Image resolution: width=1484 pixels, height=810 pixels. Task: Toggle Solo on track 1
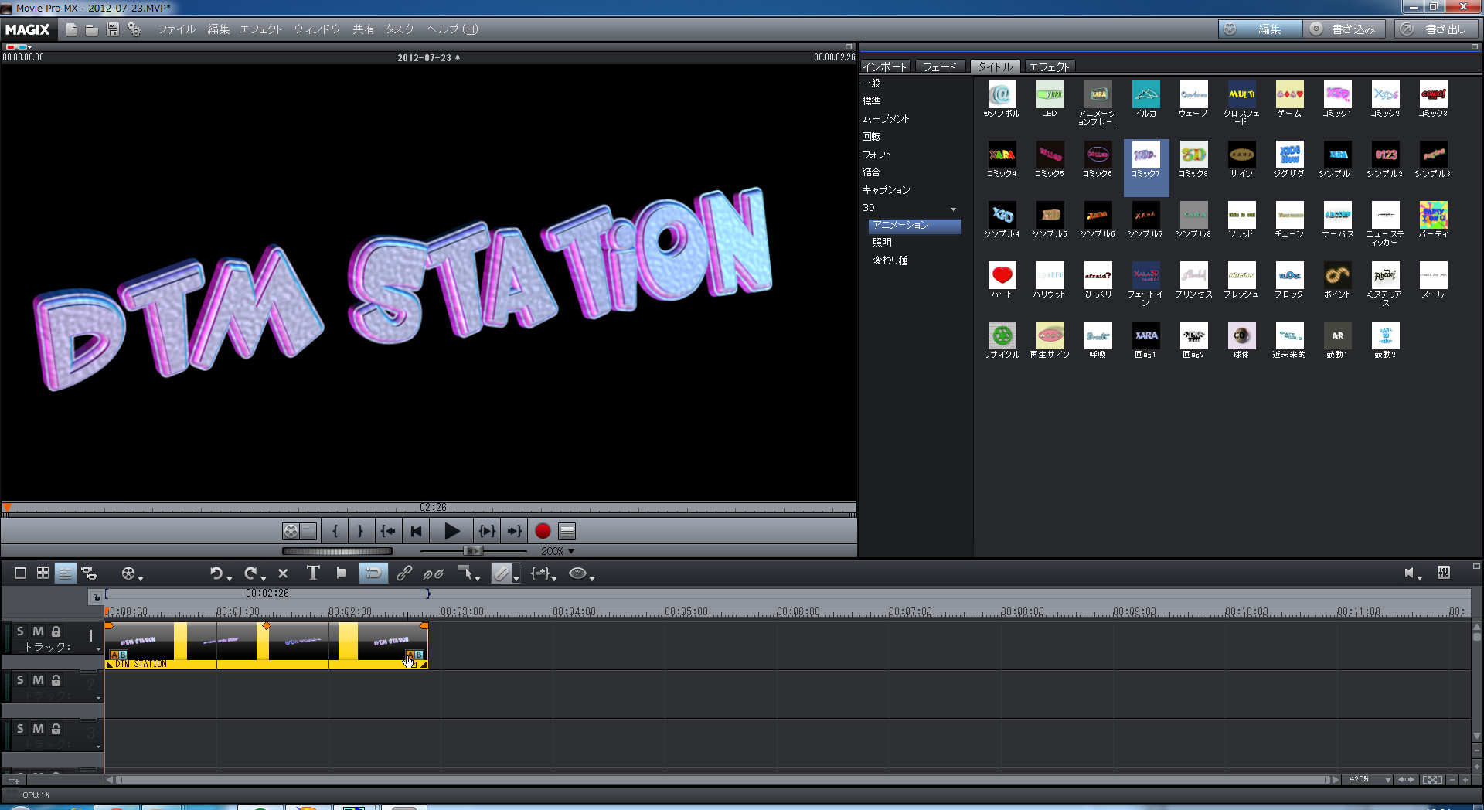pyautogui.click(x=20, y=631)
